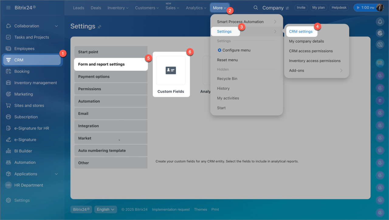Click the hamburger menu icon beside Bitrix24
Screen dimensions: 389x220
[9, 8]
